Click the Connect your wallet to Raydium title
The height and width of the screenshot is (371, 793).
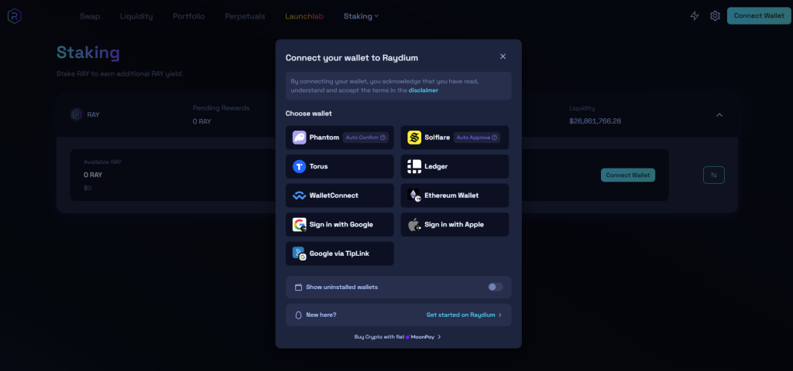pyautogui.click(x=352, y=57)
